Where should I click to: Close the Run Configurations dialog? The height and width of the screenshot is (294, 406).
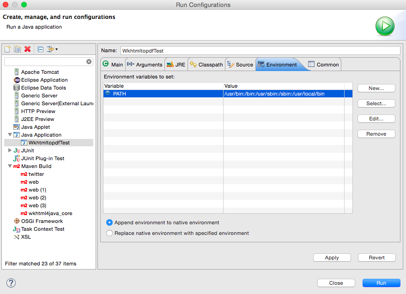coord(336,283)
